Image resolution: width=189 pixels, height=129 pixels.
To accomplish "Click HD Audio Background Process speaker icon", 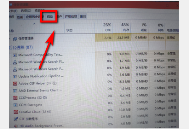I will click(x=16, y=126).
